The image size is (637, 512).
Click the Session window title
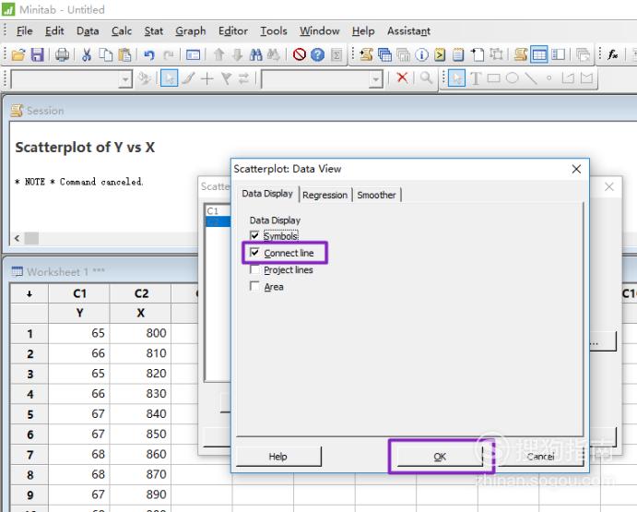tap(45, 111)
